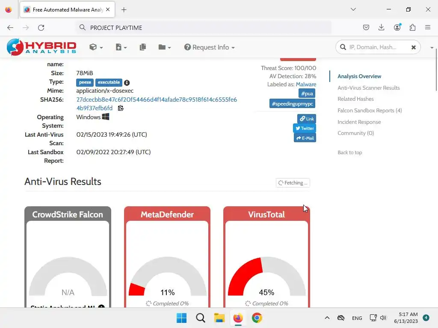Select the Free Automated Malware Analysis tab

[67, 9]
